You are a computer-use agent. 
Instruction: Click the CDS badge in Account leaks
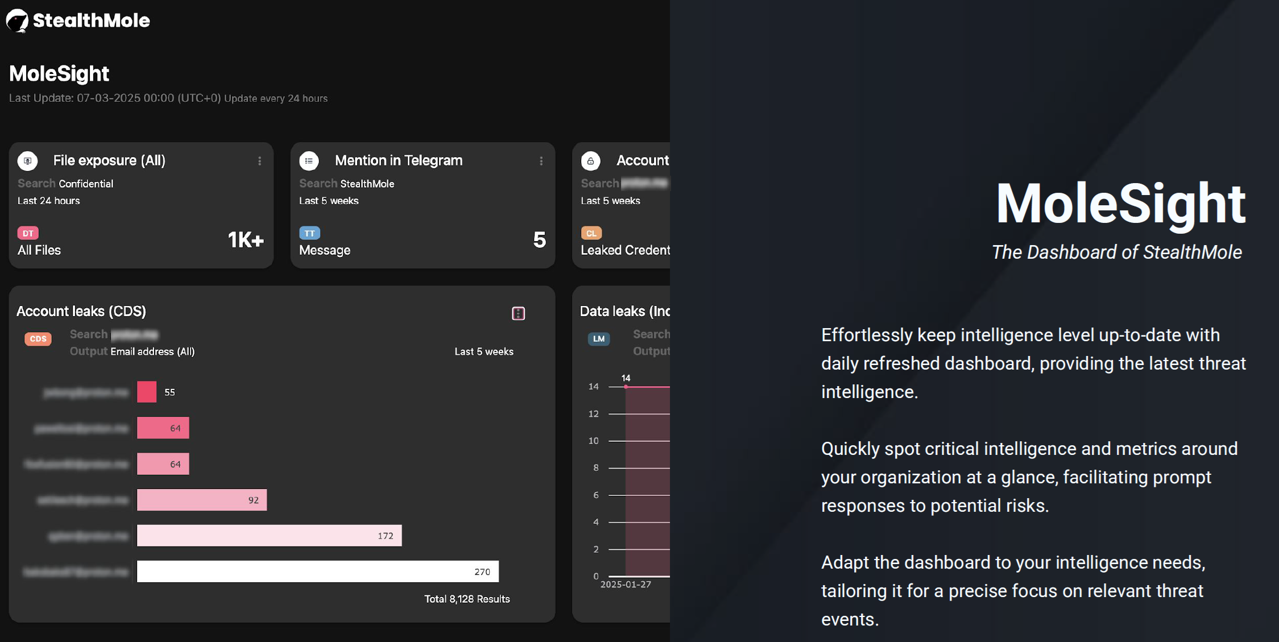(38, 339)
